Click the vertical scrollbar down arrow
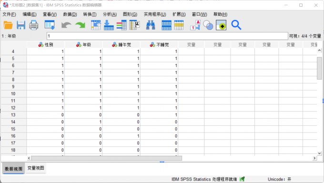 click(319, 153)
